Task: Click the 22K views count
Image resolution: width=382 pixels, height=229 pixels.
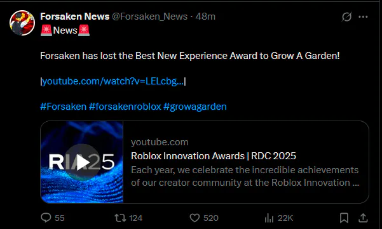Action: (285, 218)
